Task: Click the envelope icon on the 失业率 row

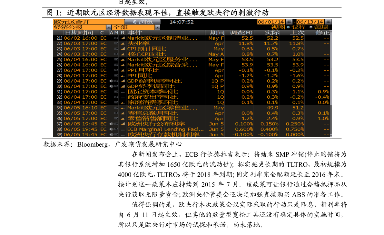Action: tap(116, 44)
